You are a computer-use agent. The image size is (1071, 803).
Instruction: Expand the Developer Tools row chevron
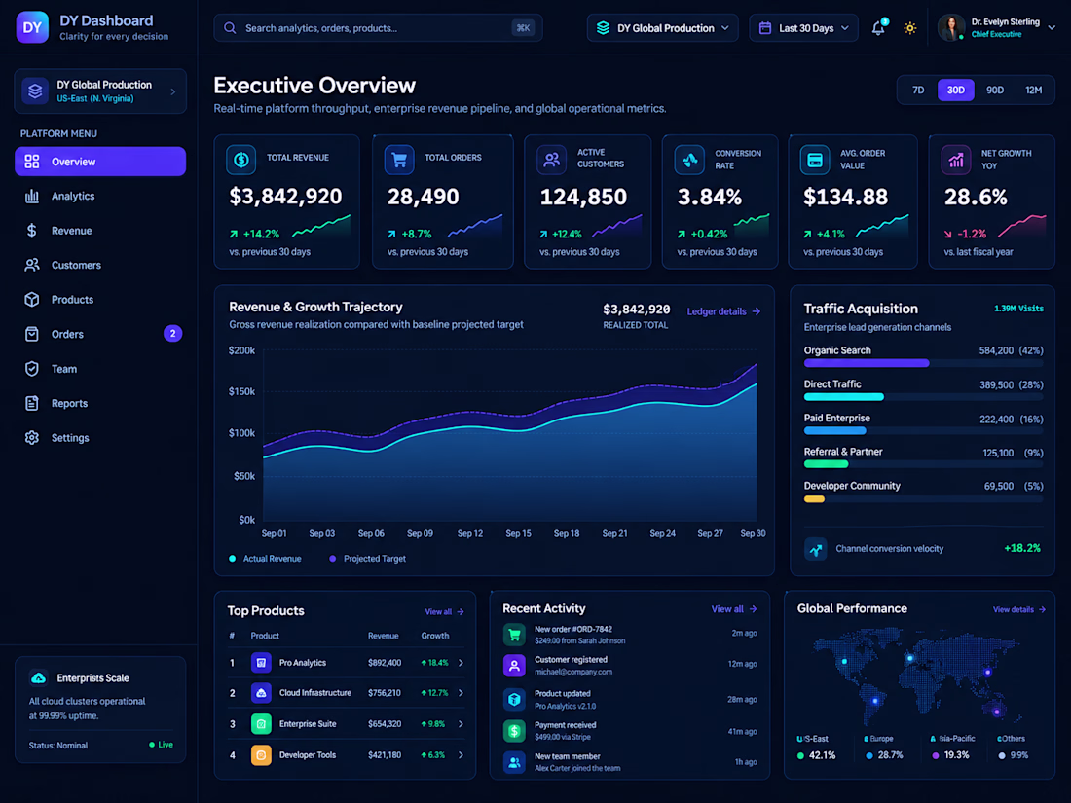(462, 755)
